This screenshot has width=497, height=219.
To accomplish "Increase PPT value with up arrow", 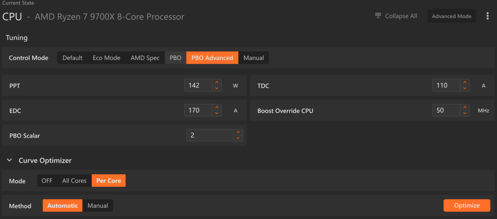I will tap(217, 83).
